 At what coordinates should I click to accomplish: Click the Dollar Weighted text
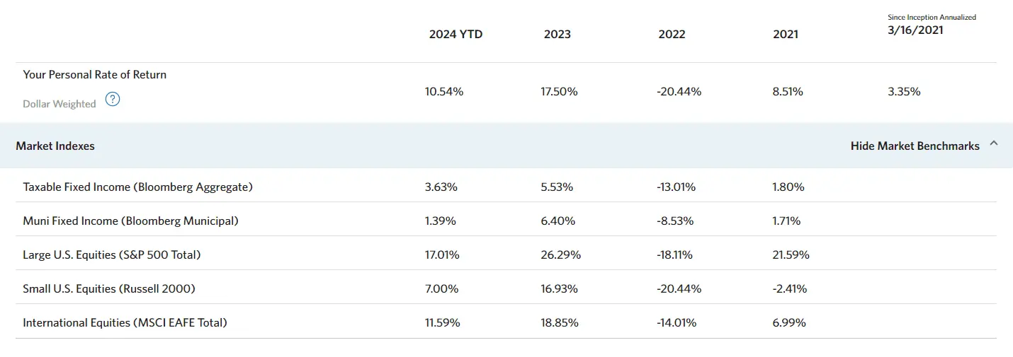59,104
